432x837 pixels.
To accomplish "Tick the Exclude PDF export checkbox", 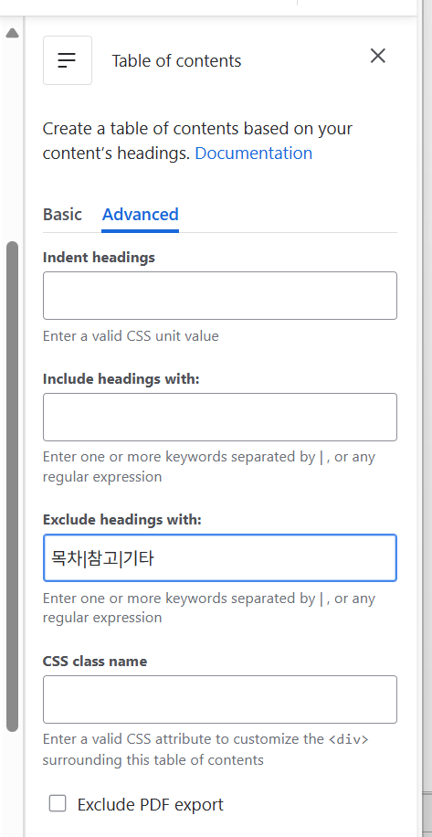I will (58, 803).
